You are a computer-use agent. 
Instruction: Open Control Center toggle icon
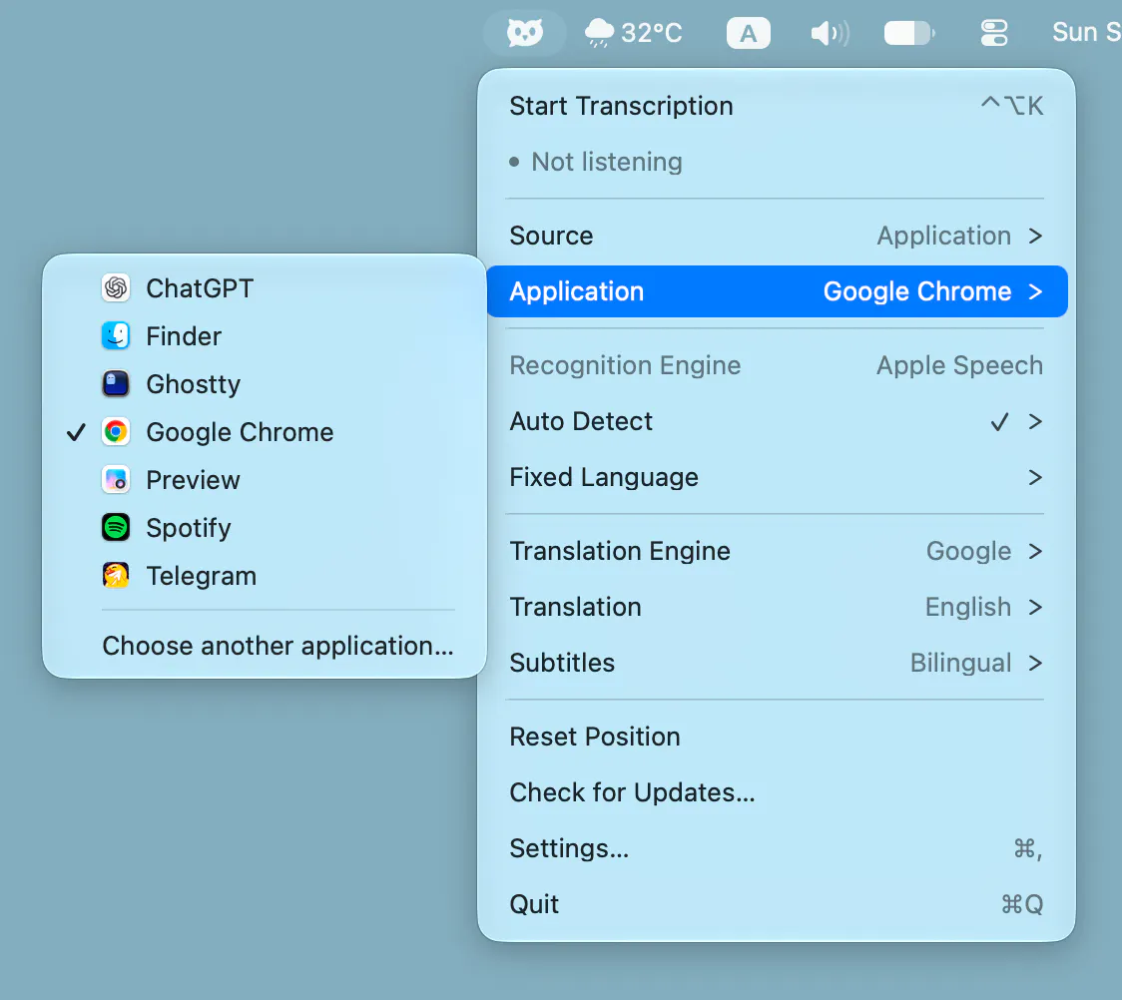[x=994, y=33]
